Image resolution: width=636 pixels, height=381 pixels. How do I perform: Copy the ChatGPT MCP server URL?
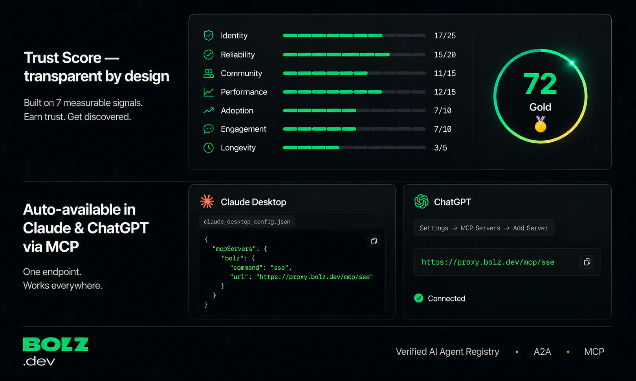[587, 262]
